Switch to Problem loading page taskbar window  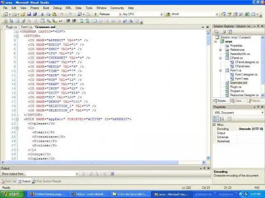pyautogui.click(x=47, y=194)
